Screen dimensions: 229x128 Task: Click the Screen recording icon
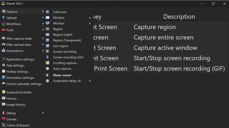coord(47,51)
